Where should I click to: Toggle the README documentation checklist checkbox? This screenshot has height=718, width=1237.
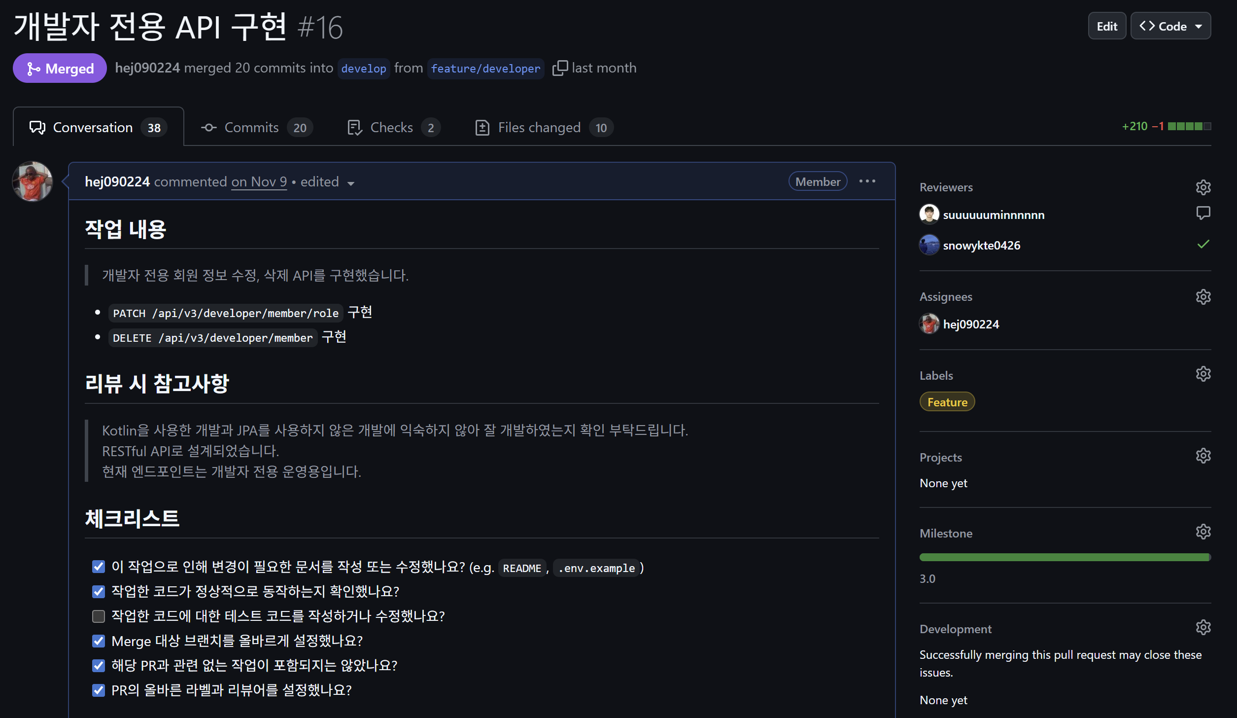click(99, 567)
